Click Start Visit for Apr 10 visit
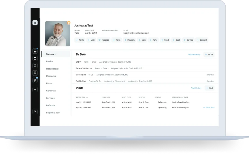 pos(209,108)
